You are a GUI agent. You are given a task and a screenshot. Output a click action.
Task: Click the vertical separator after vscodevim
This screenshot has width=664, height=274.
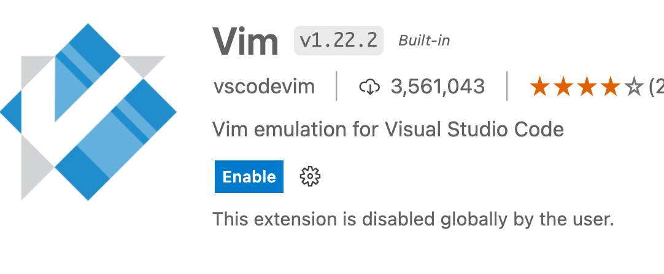point(337,86)
